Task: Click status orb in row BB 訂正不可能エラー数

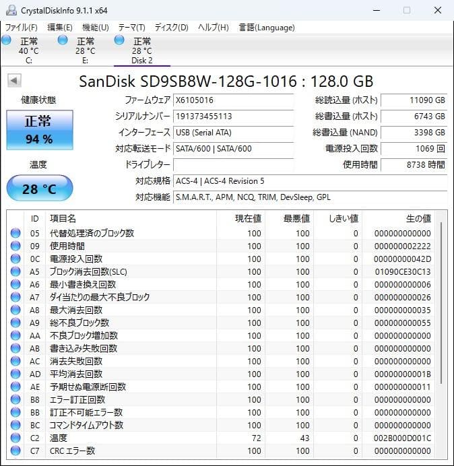Action: (x=15, y=412)
